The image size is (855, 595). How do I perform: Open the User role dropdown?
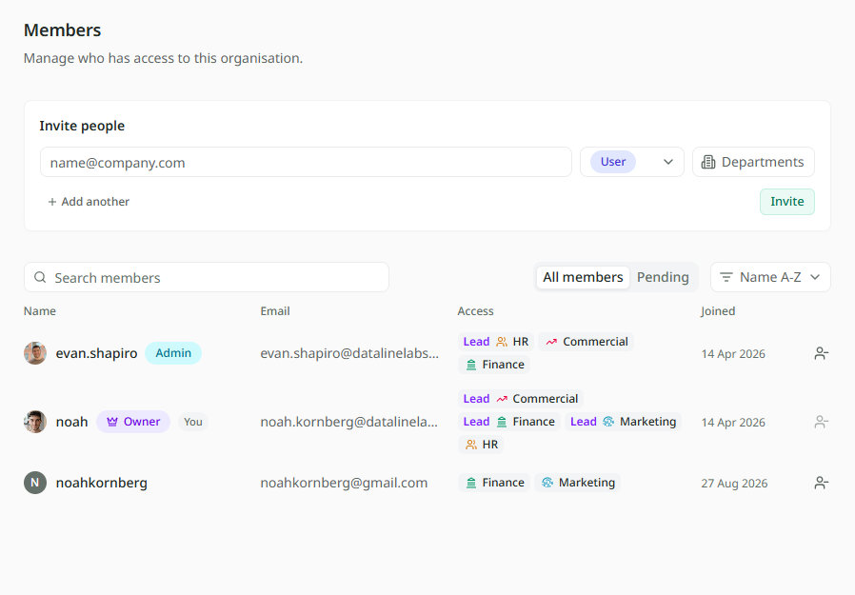632,162
